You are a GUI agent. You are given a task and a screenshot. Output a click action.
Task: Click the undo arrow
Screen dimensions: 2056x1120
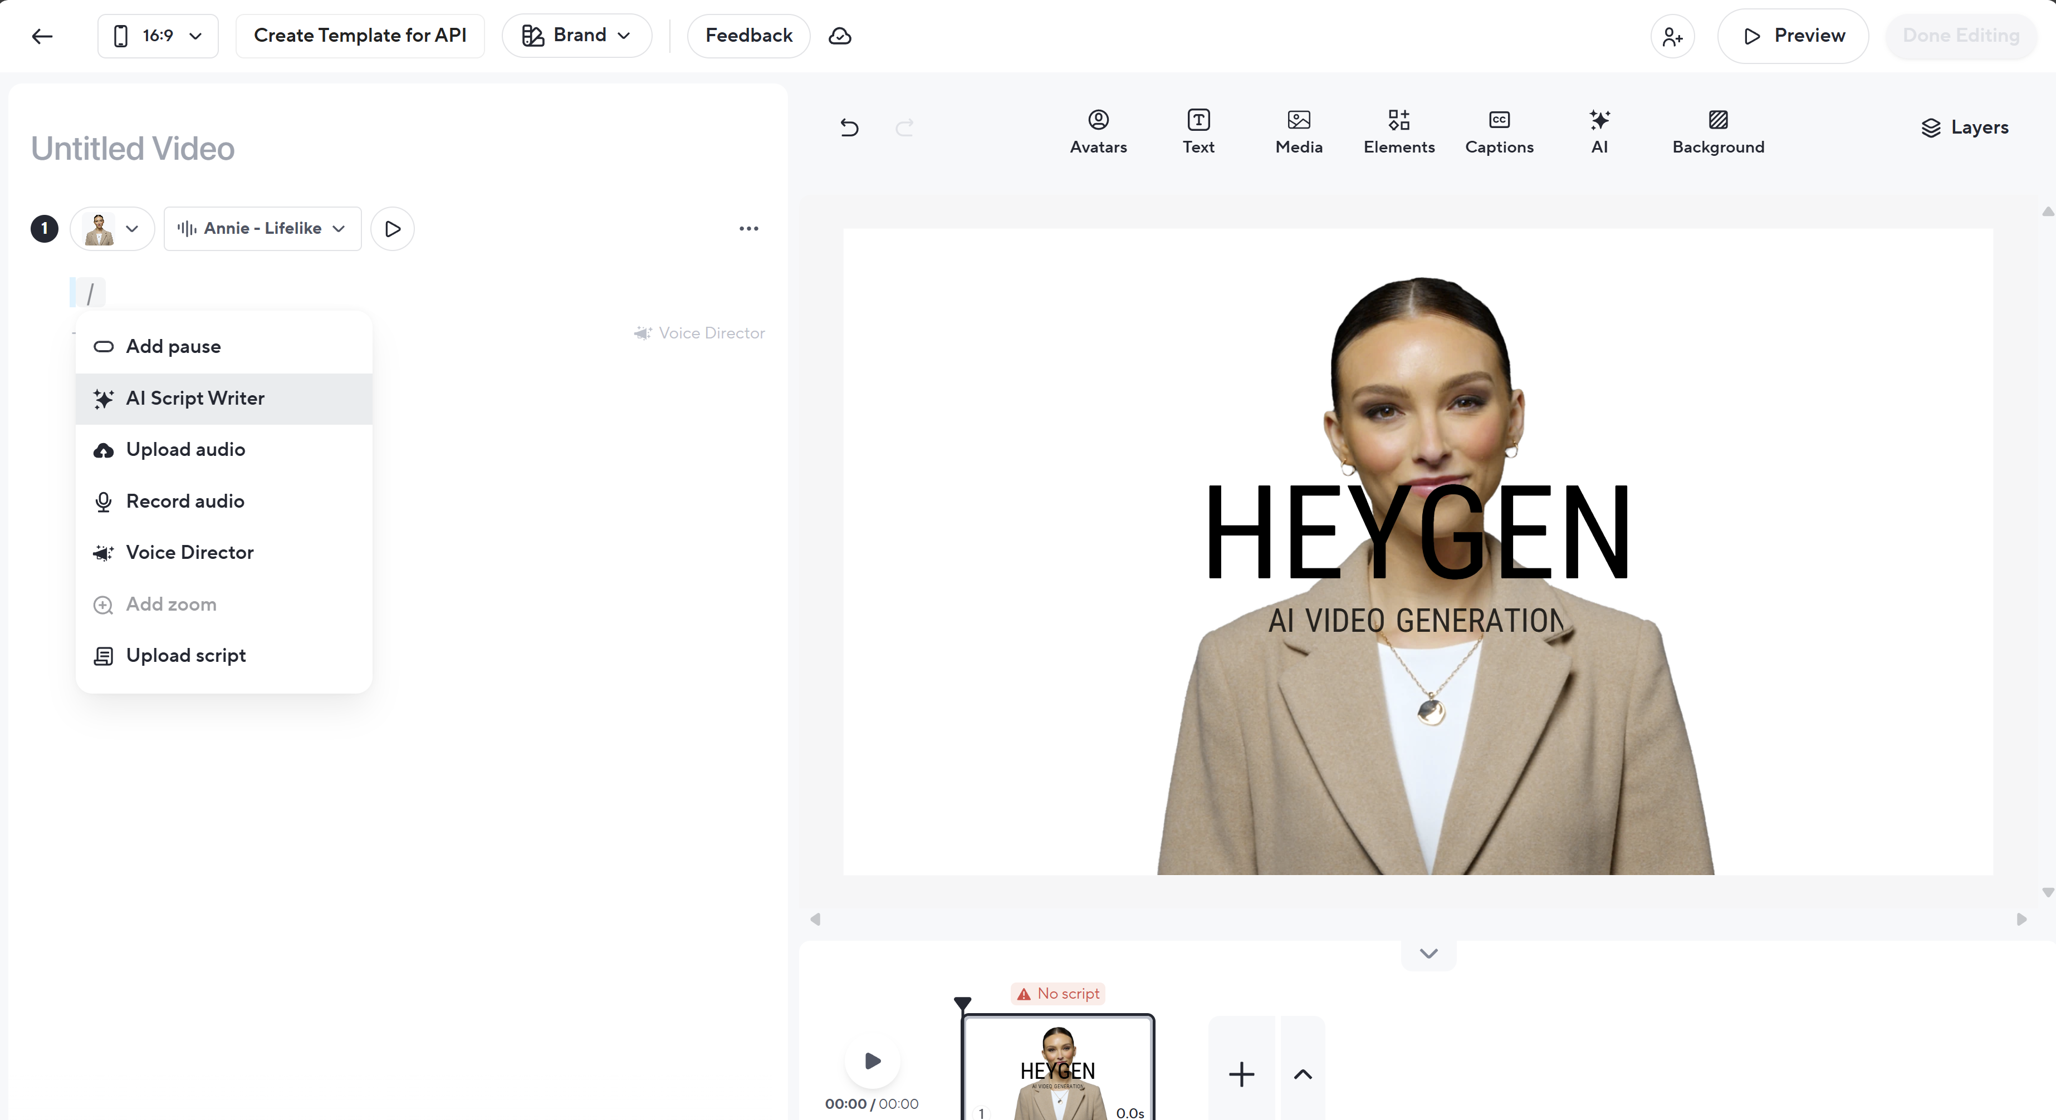849,127
